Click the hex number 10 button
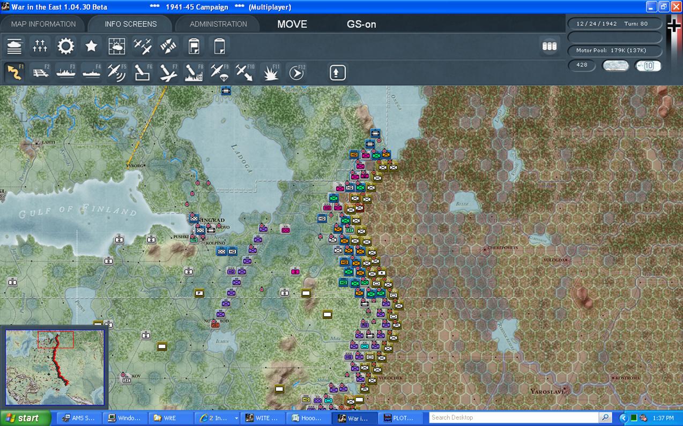This screenshot has width=683, height=426. click(648, 65)
